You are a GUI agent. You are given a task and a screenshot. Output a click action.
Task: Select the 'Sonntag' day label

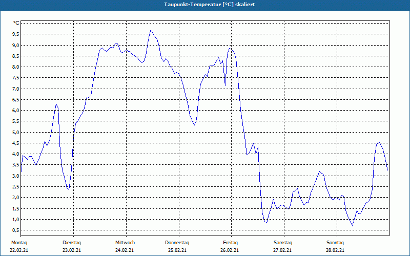click(335, 243)
